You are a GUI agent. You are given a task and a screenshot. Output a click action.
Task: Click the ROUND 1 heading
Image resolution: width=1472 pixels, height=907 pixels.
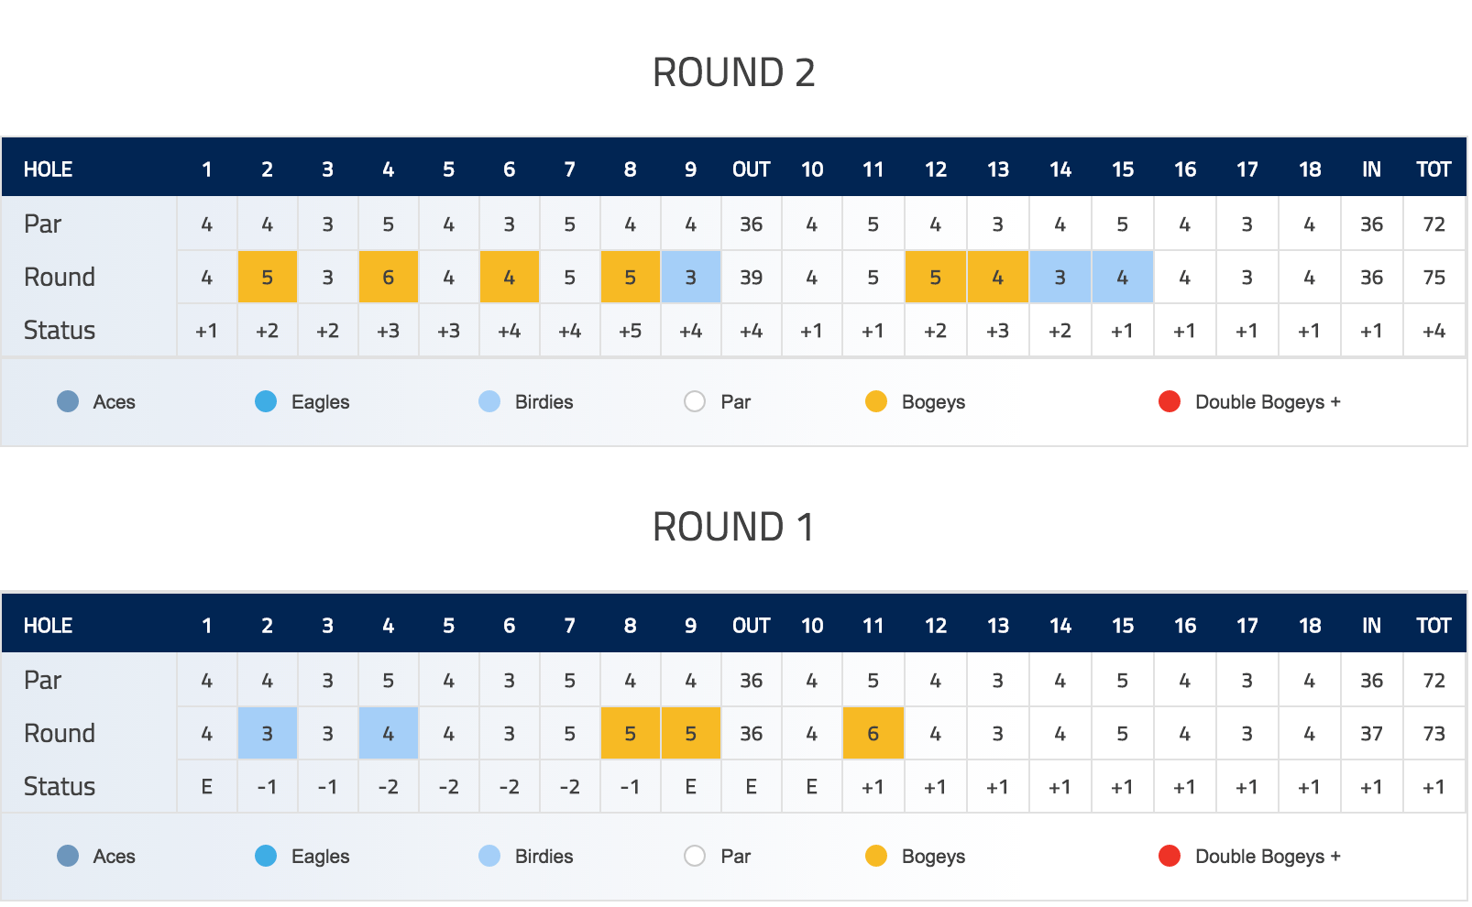point(734,527)
